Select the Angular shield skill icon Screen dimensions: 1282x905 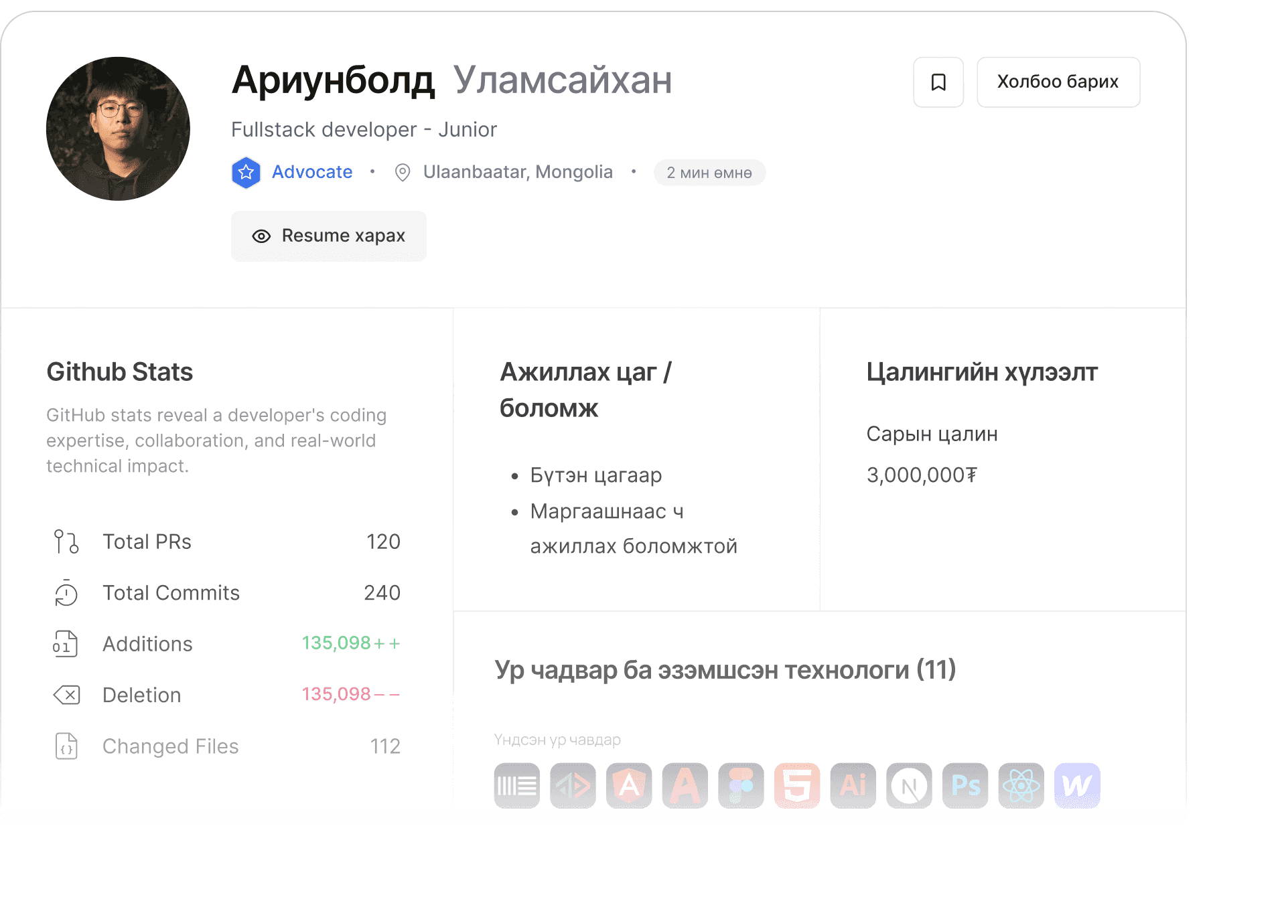(629, 786)
